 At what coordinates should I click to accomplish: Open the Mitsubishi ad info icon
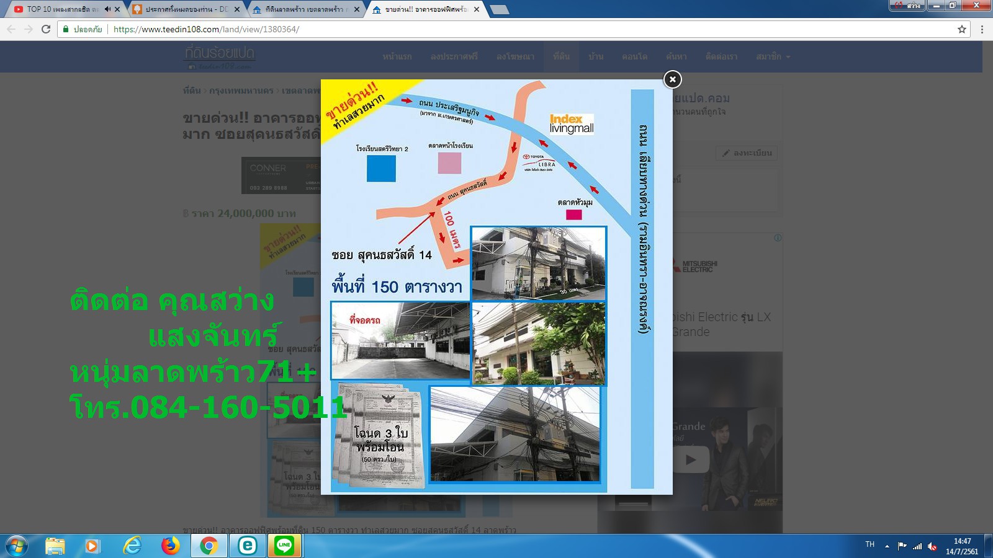778,237
